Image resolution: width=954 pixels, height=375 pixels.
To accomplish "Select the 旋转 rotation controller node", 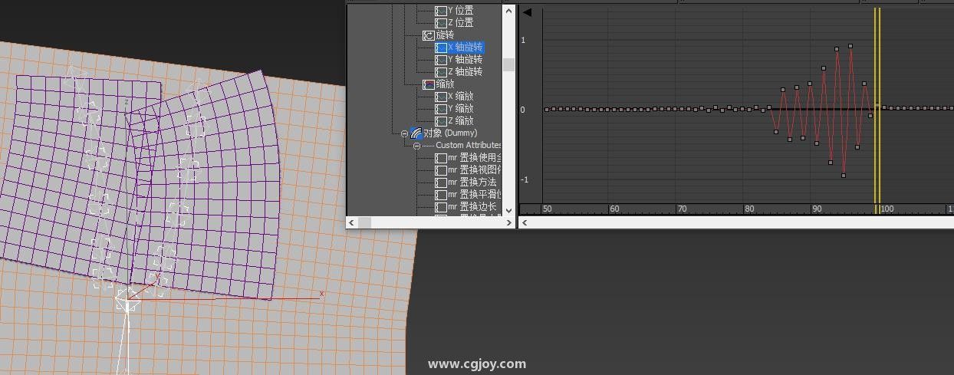I will click(445, 35).
